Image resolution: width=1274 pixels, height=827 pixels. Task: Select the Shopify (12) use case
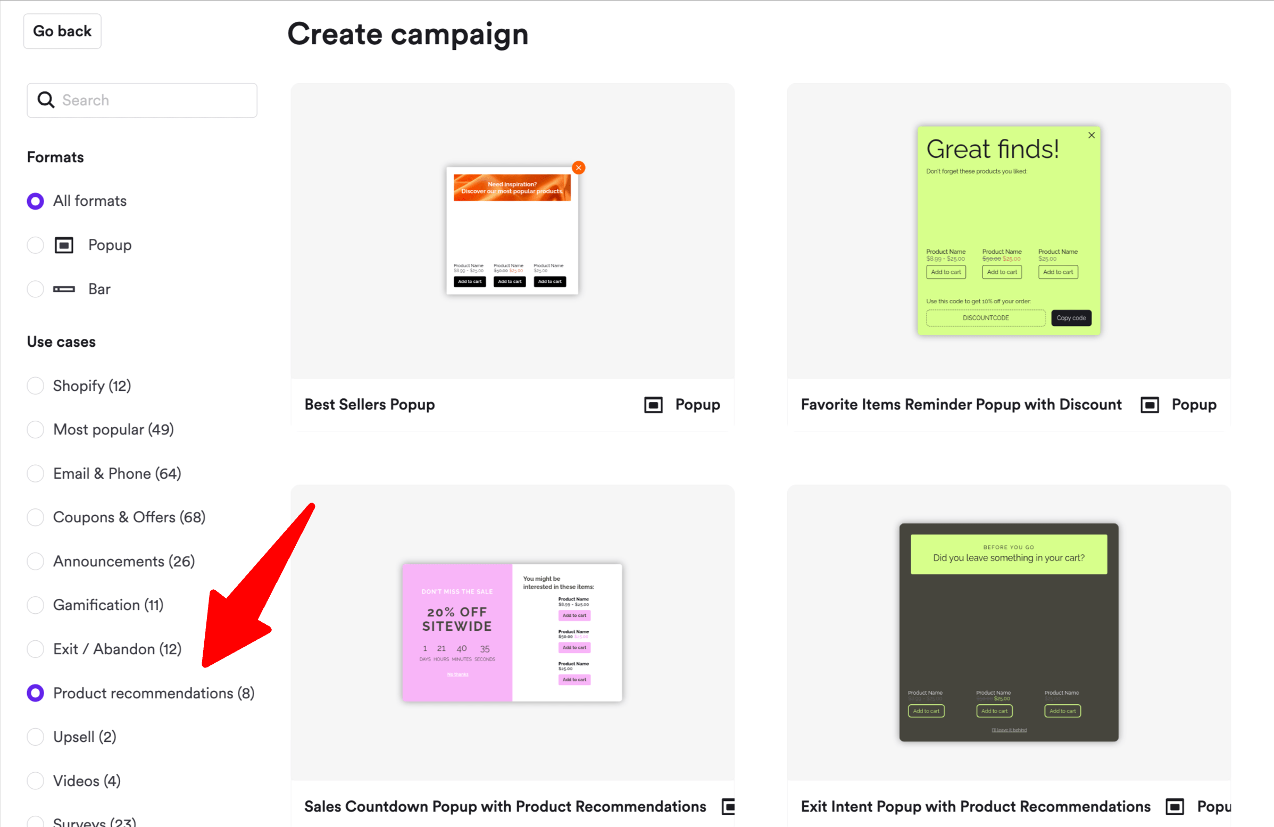tap(35, 386)
